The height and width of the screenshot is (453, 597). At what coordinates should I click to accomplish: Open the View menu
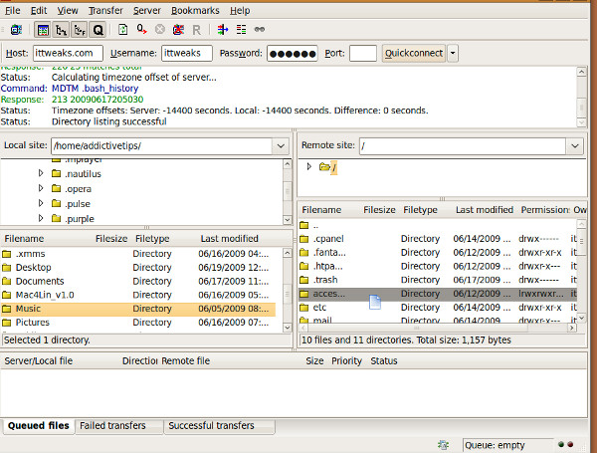coord(68,11)
